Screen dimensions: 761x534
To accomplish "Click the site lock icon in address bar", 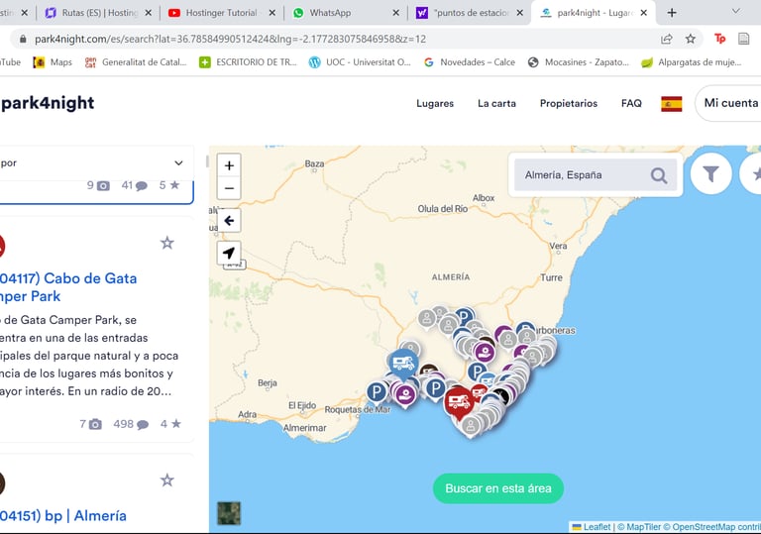I will pyautogui.click(x=23, y=39).
